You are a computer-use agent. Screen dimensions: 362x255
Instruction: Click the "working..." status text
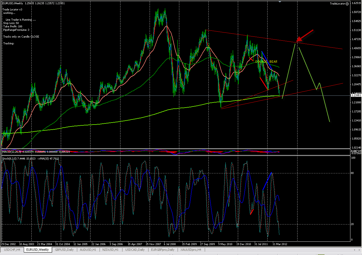click(9, 13)
